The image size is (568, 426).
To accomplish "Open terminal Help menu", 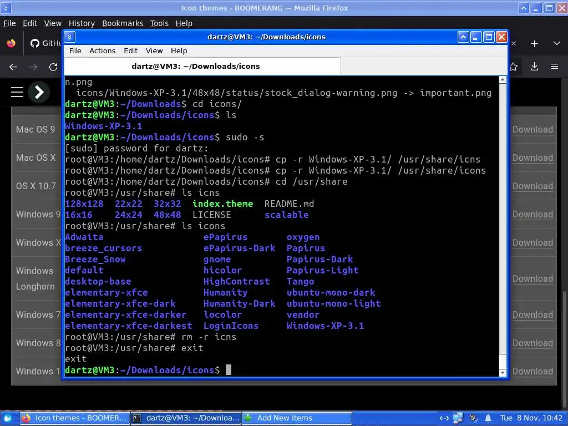I will coord(179,50).
